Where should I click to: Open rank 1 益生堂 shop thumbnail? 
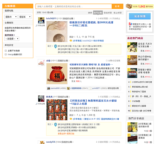(132, 47)
